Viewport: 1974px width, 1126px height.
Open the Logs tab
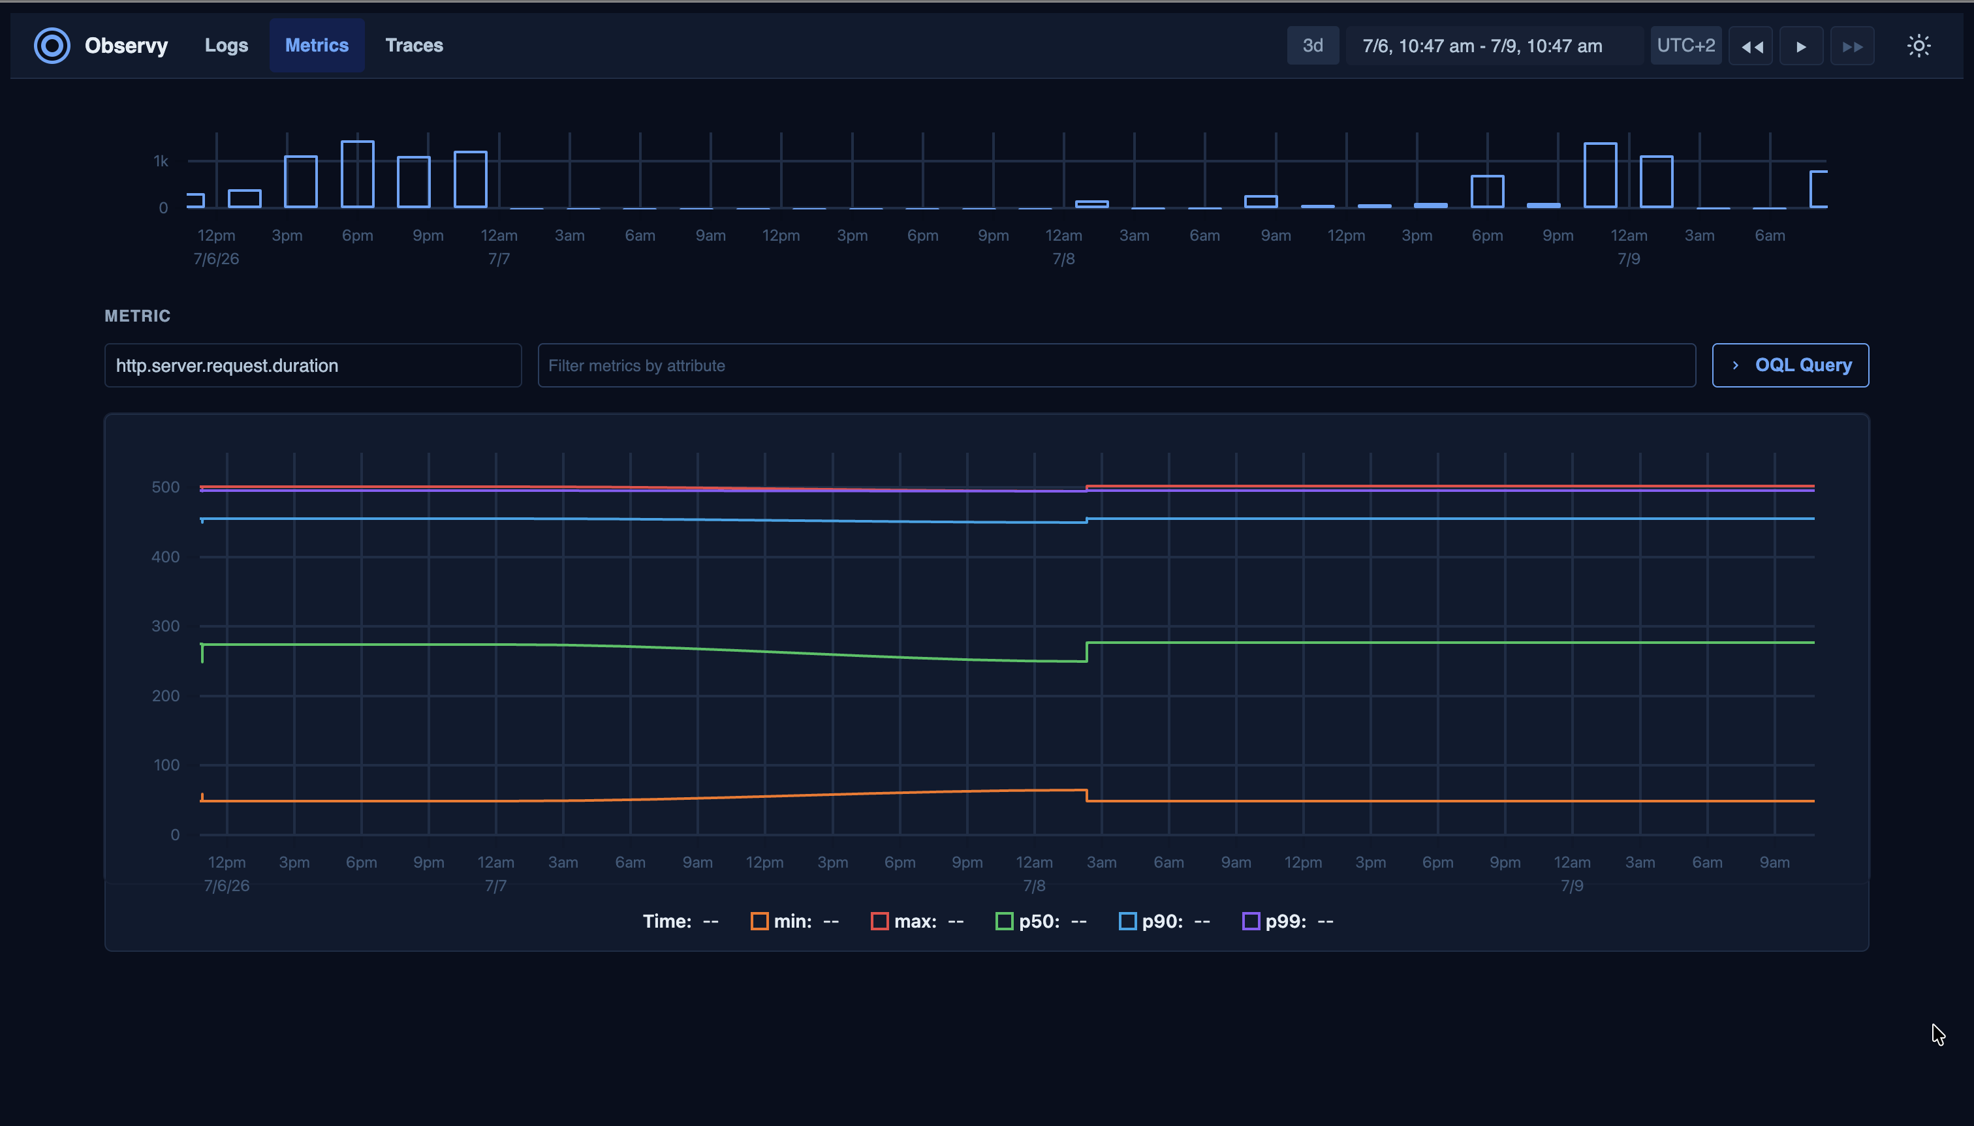pyautogui.click(x=226, y=46)
